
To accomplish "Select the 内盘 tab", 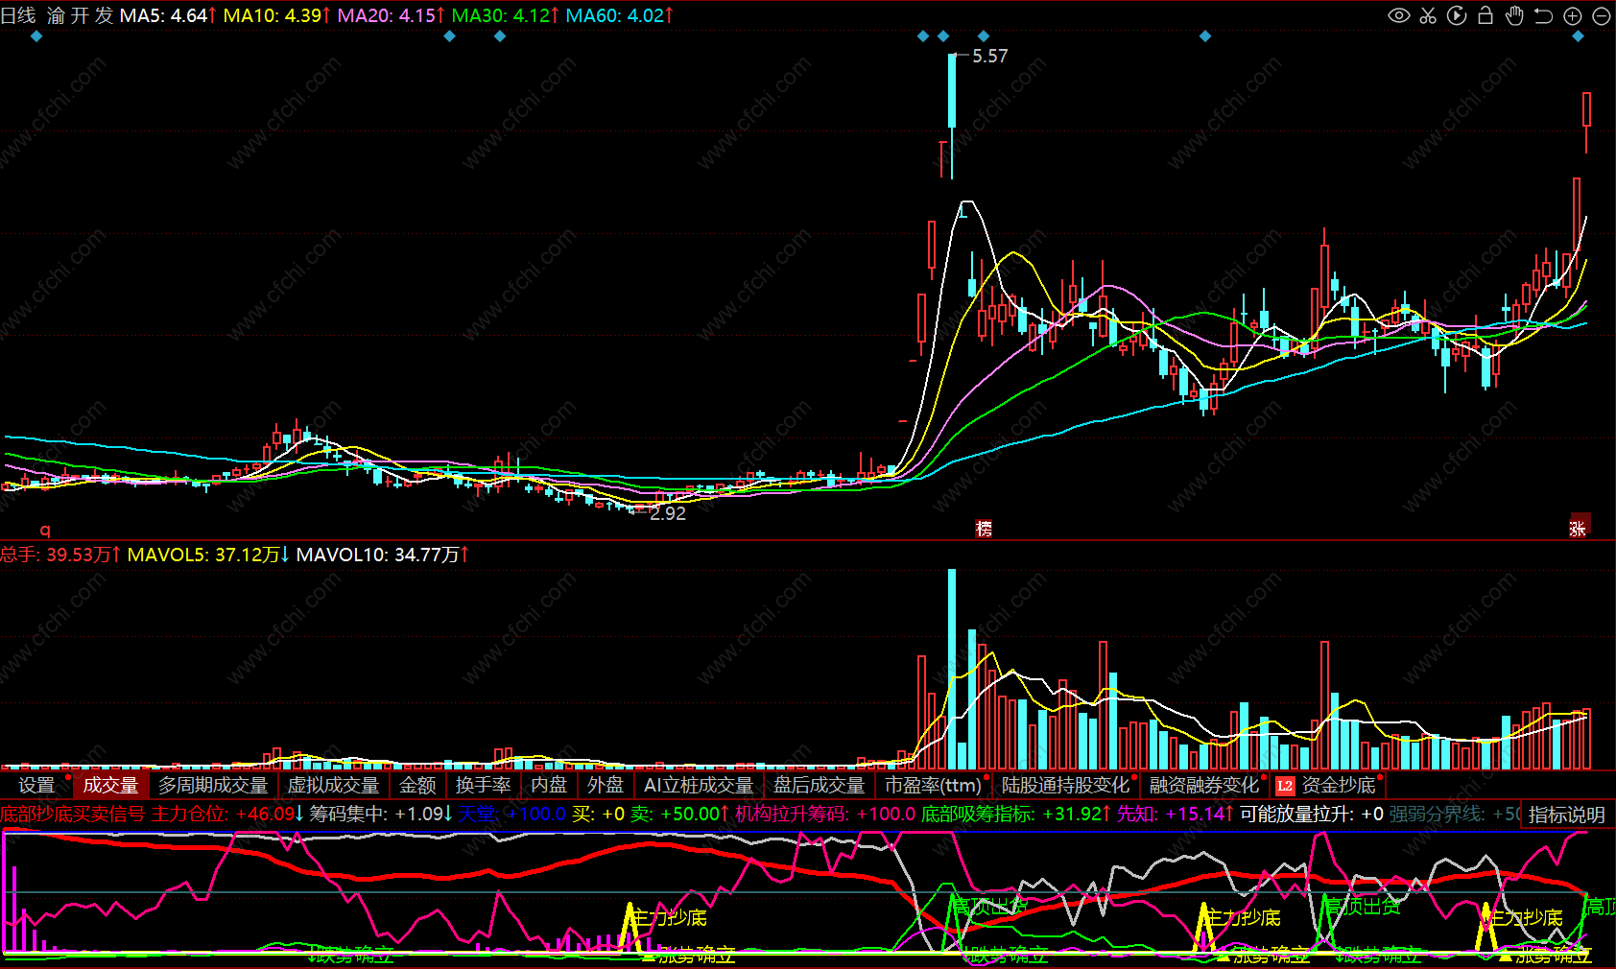I will [x=549, y=786].
